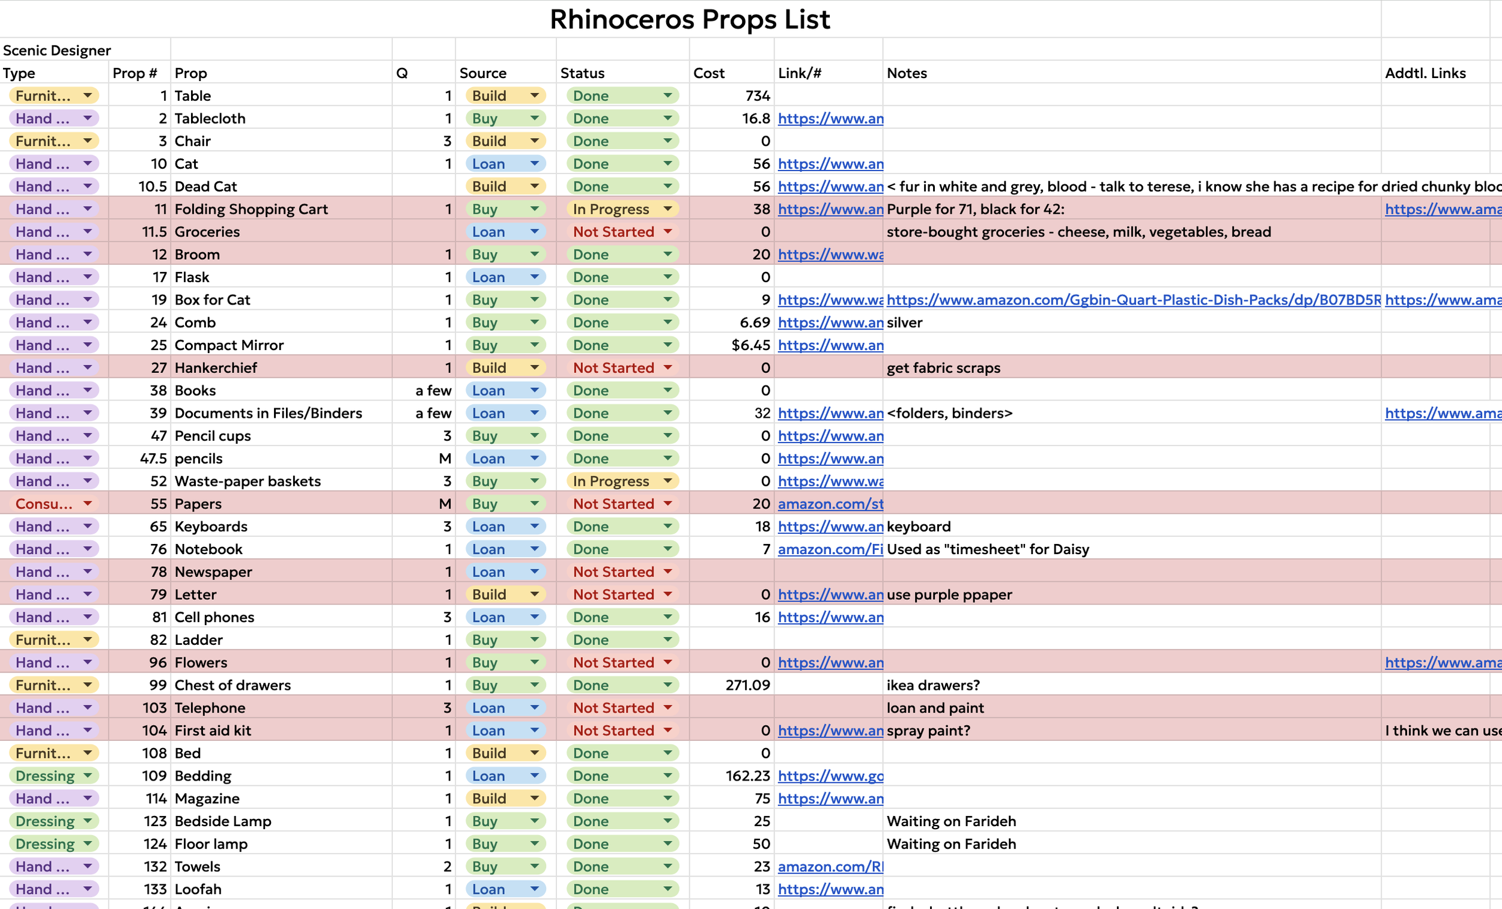Open the Ggbin Quart Plastic Dish amazon link
The image size is (1502, 909).
point(1133,300)
